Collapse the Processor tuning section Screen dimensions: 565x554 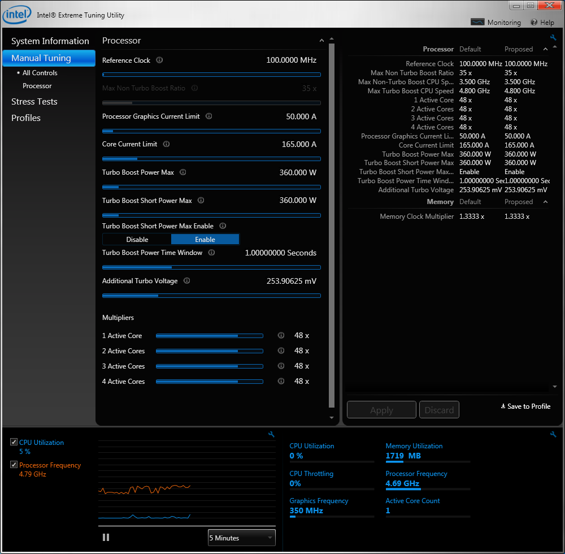click(x=321, y=41)
